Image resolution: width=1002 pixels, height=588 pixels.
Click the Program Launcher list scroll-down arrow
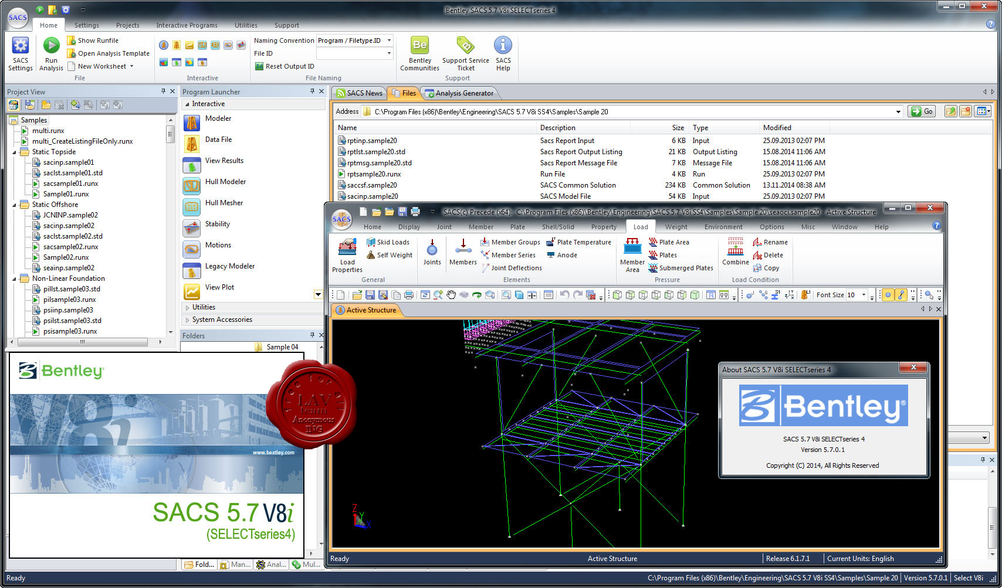(318, 294)
